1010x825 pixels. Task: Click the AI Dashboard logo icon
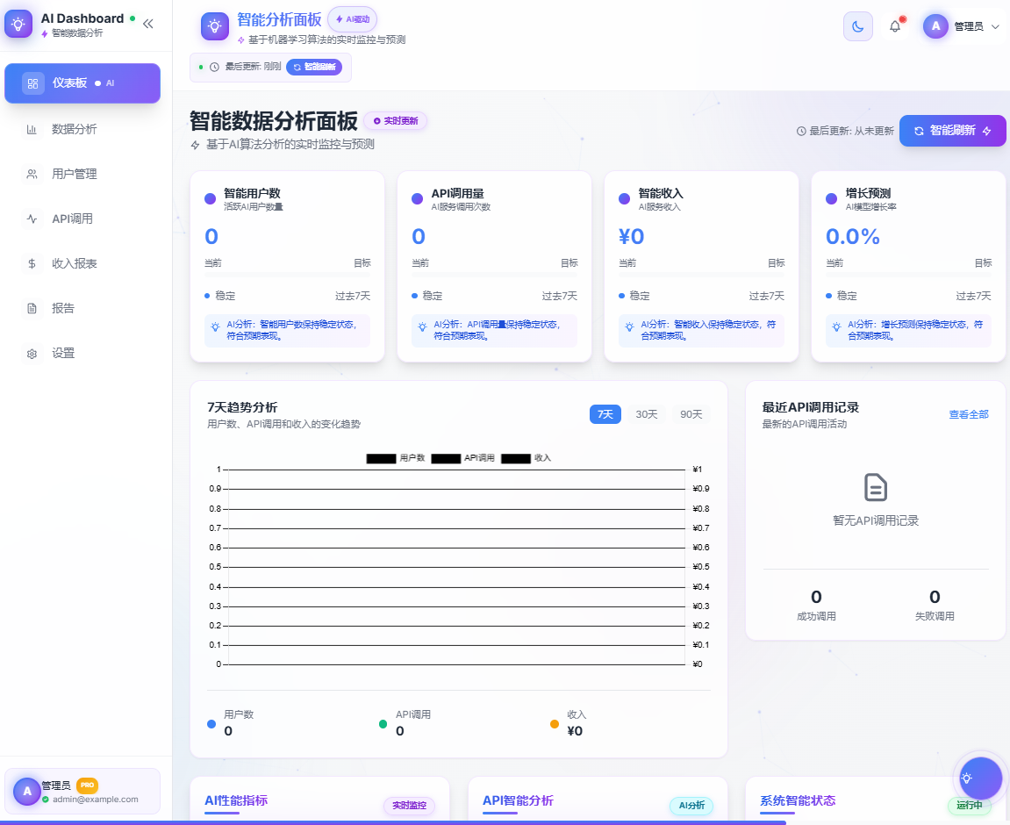pyautogui.click(x=18, y=24)
